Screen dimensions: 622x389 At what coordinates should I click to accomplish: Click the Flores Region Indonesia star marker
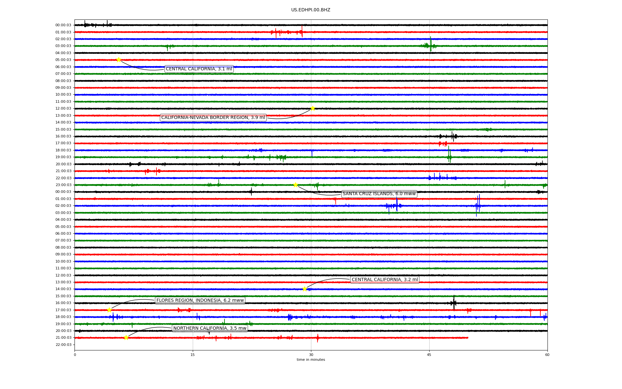point(109,310)
